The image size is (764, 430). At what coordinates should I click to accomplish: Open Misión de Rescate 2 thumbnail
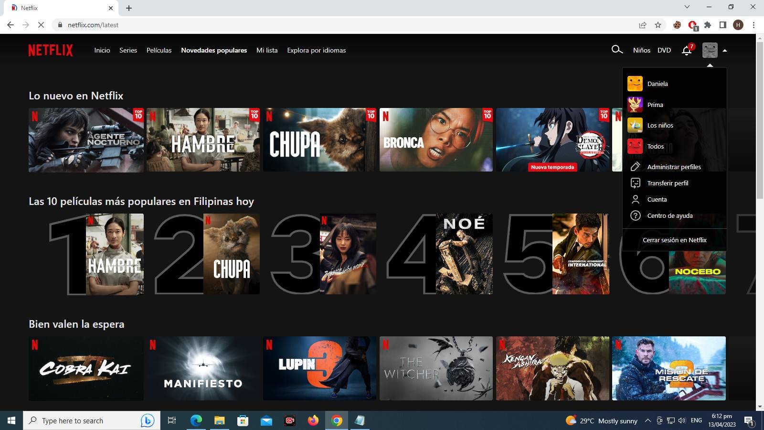pos(669,368)
